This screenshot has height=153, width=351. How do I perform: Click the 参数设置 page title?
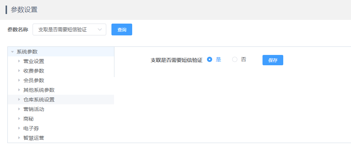[x=24, y=10]
